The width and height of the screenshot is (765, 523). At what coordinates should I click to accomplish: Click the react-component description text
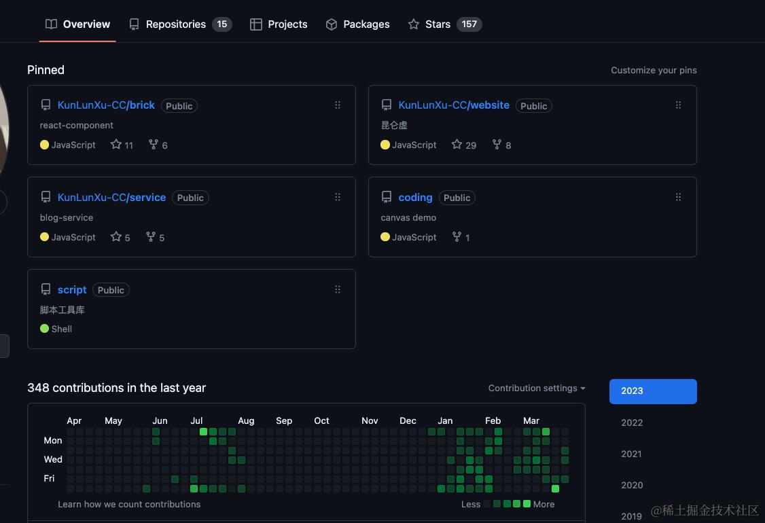[77, 126]
